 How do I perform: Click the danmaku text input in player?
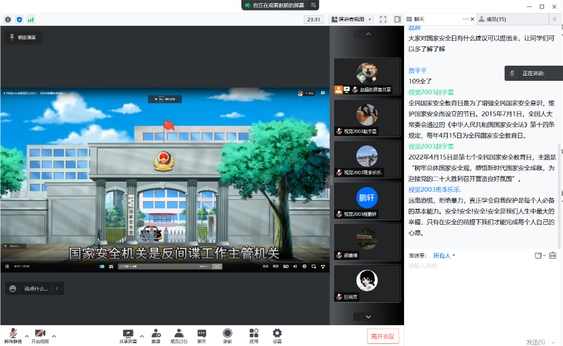165,266
